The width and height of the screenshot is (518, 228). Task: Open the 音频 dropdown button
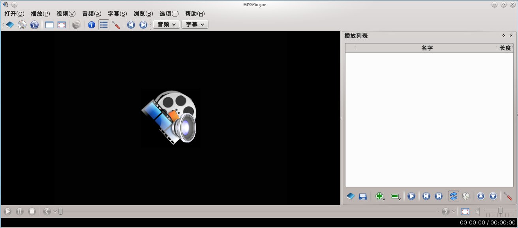[x=166, y=24]
